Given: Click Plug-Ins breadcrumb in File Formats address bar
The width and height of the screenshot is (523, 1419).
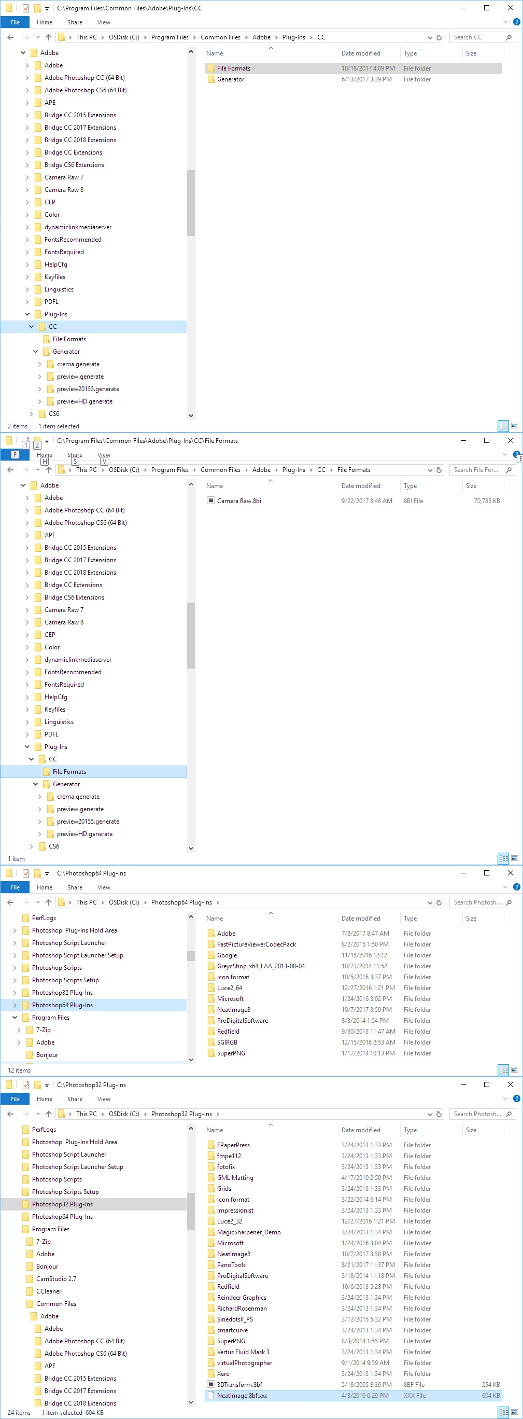Looking at the screenshot, I should pyautogui.click(x=294, y=470).
